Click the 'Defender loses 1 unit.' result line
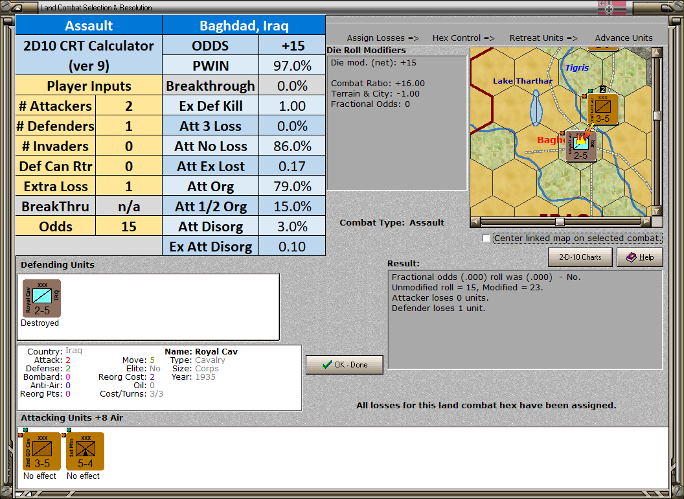684x499 pixels. click(439, 308)
